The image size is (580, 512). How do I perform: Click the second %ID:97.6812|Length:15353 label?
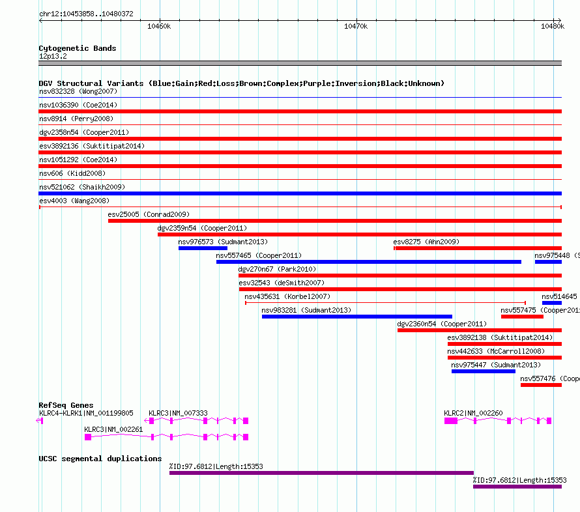point(519,480)
